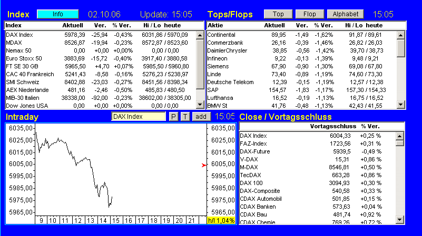The image size is (422, 236).
Task: Sort stocks with Alphabet button
Action: [x=345, y=14]
